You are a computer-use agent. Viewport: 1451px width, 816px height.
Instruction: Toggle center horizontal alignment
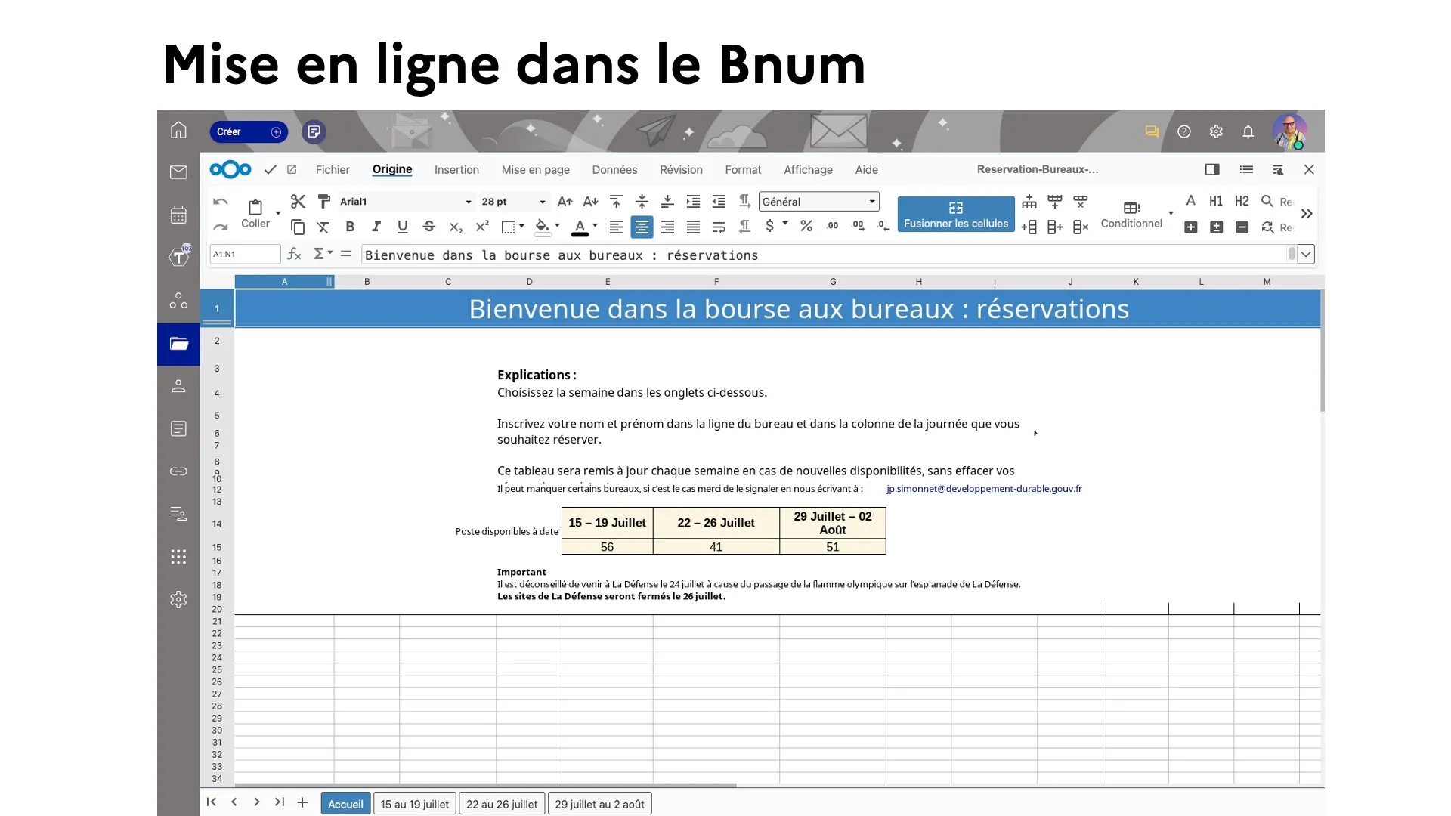[642, 227]
